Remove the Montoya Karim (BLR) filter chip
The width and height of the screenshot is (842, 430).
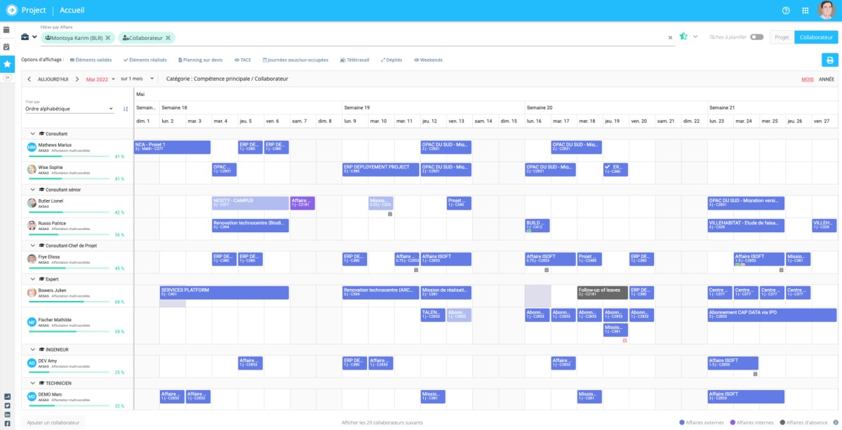tap(107, 38)
